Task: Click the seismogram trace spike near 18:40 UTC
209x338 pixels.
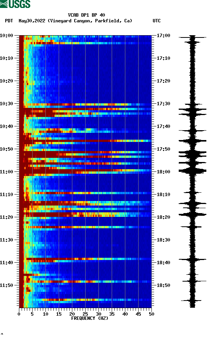Action: (192, 259)
